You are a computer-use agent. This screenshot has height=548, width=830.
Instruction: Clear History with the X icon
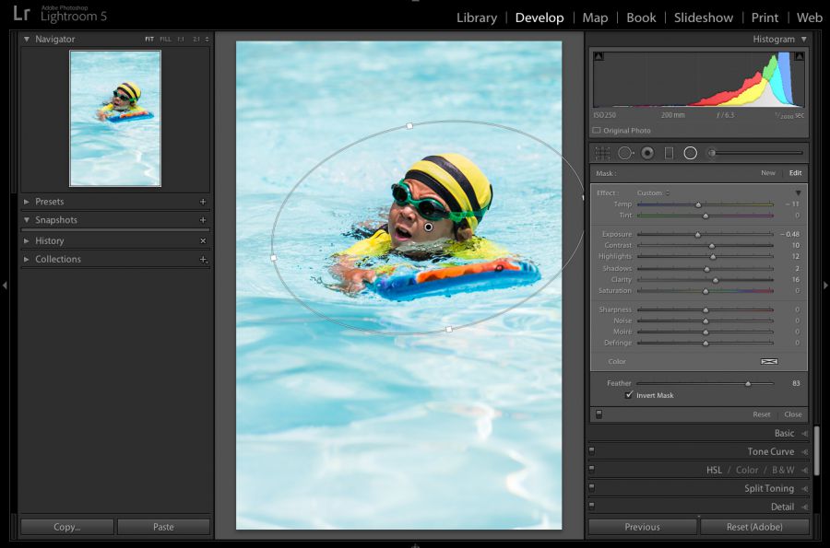[203, 240]
